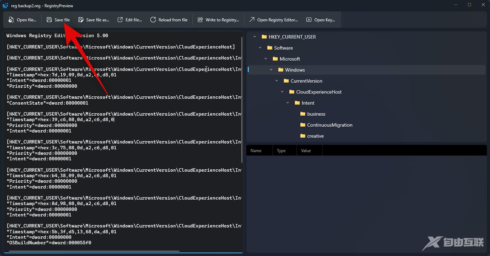Click the Save file floppy disk icon
490x256 pixels.
click(x=49, y=20)
